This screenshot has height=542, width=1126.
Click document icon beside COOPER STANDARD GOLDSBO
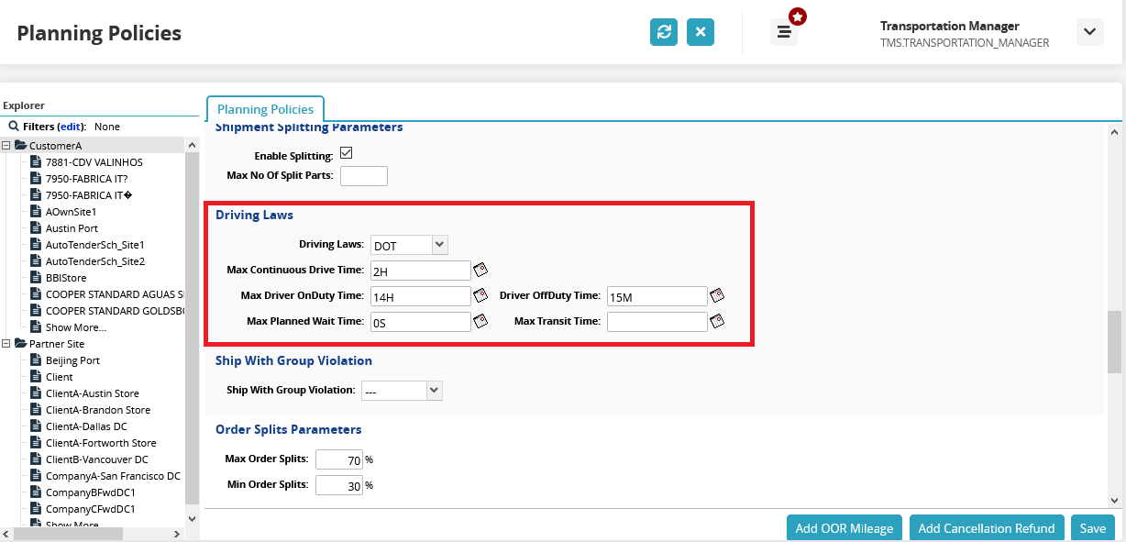pyautogui.click(x=37, y=311)
